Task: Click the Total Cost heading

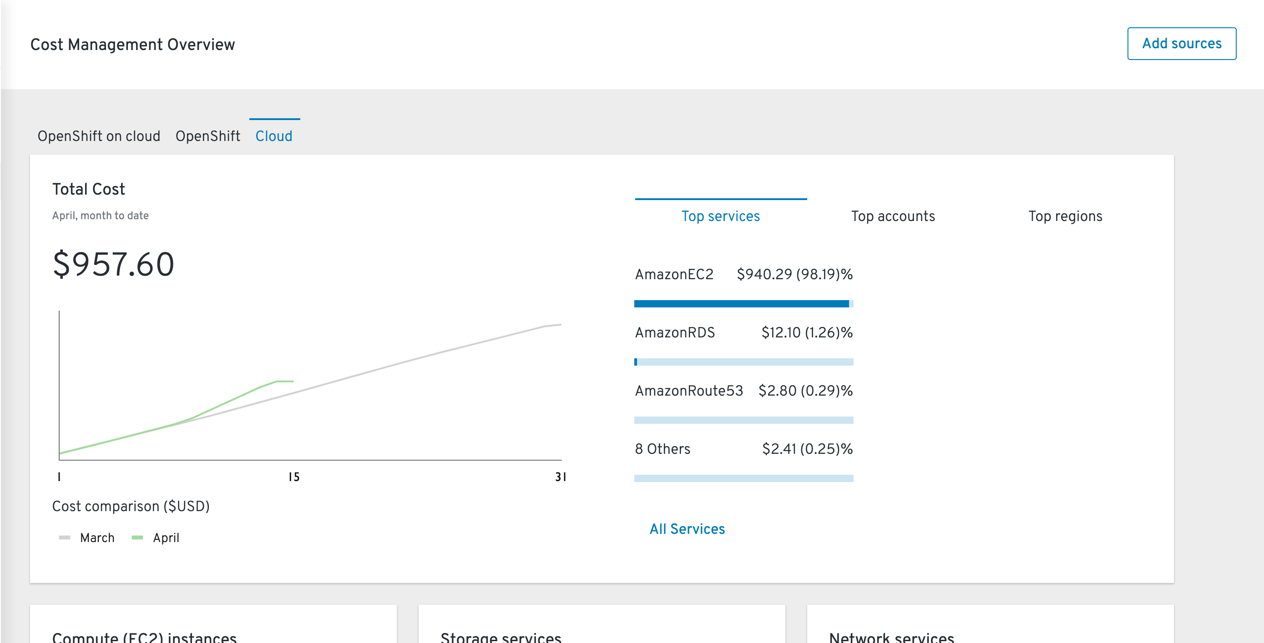Action: point(88,189)
